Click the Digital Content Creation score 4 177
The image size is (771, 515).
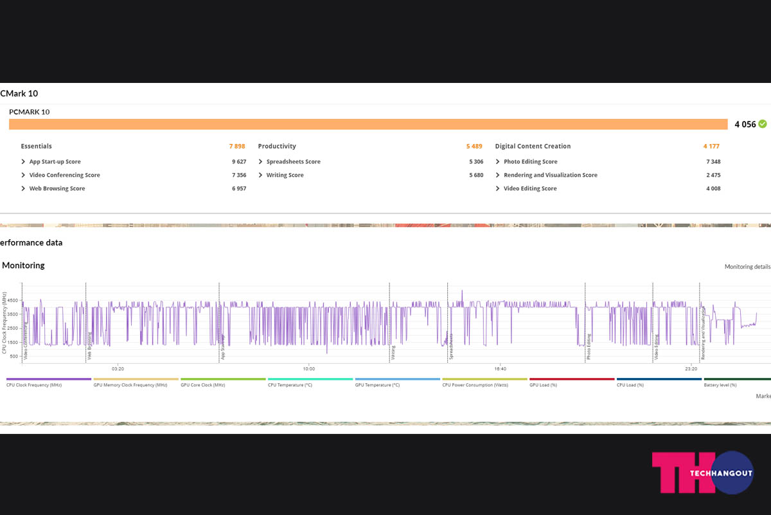click(711, 147)
